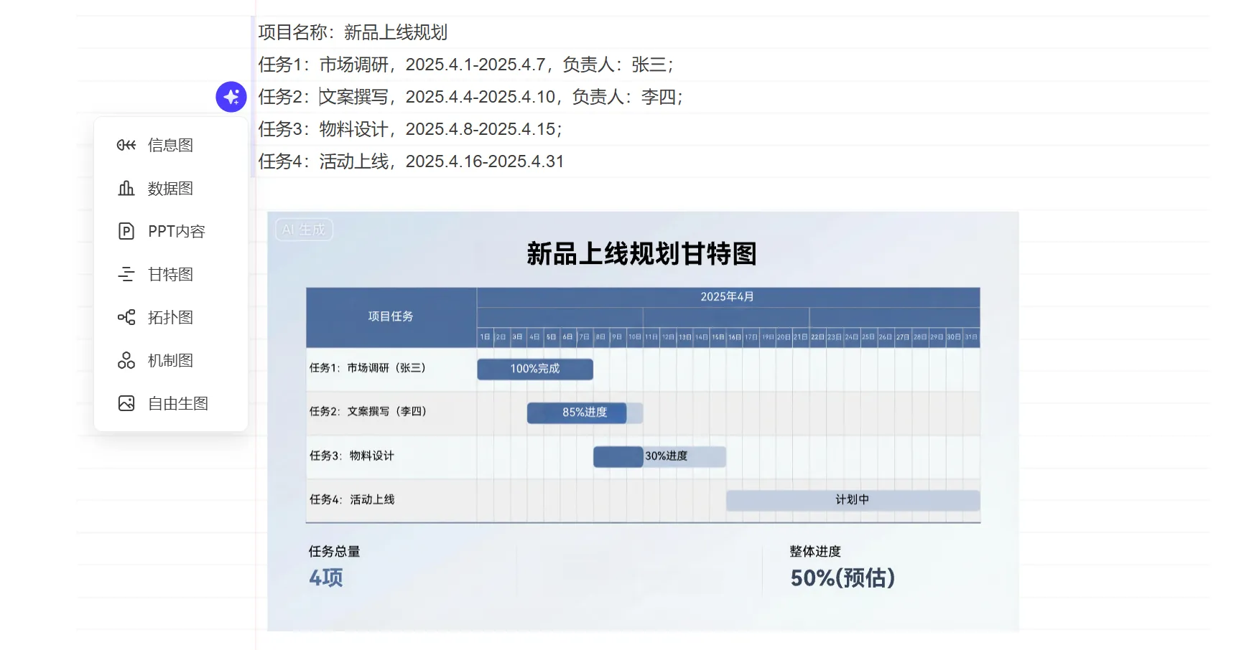Screen dimensions: 1239x650
Task: Click the AI 生成 badge on the image
Action: [304, 230]
